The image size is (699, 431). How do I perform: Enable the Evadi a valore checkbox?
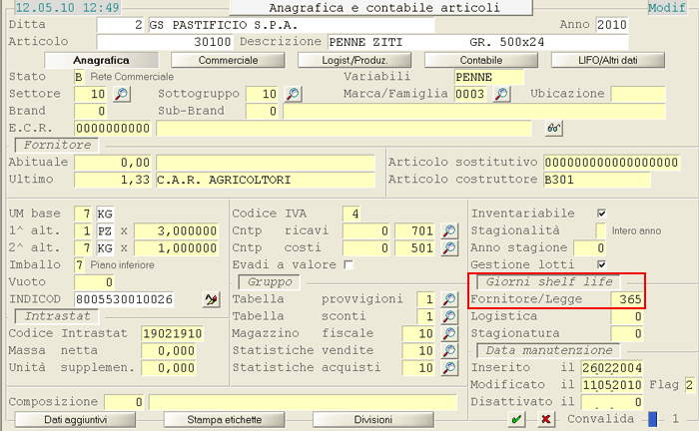pos(349,264)
